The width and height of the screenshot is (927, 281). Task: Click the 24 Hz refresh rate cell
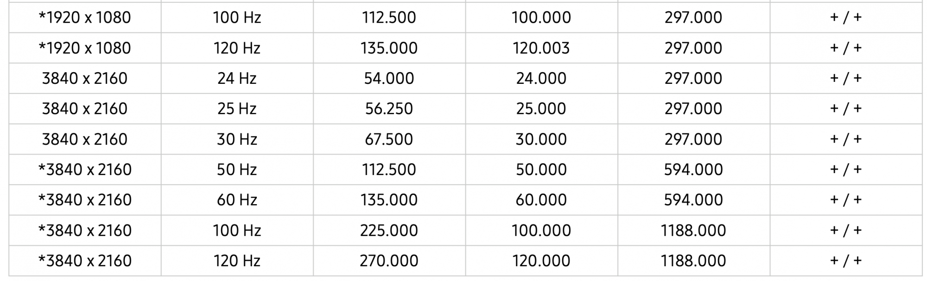(x=237, y=79)
